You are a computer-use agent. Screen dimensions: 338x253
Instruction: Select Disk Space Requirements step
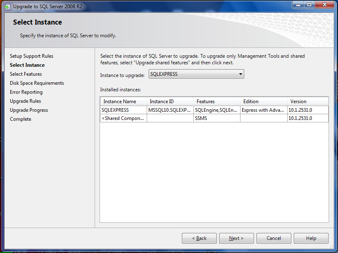(x=37, y=83)
